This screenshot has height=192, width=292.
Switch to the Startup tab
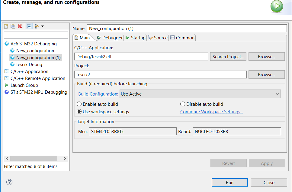click(x=135, y=38)
